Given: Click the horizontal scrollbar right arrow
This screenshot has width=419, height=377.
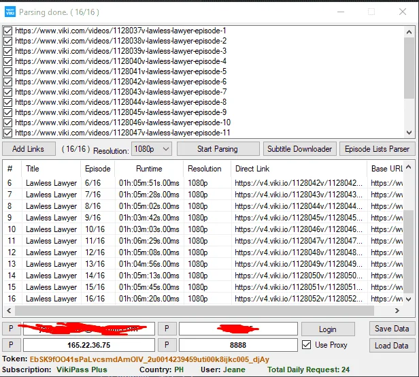Looking at the screenshot, I should pyautogui.click(x=397, y=310).
